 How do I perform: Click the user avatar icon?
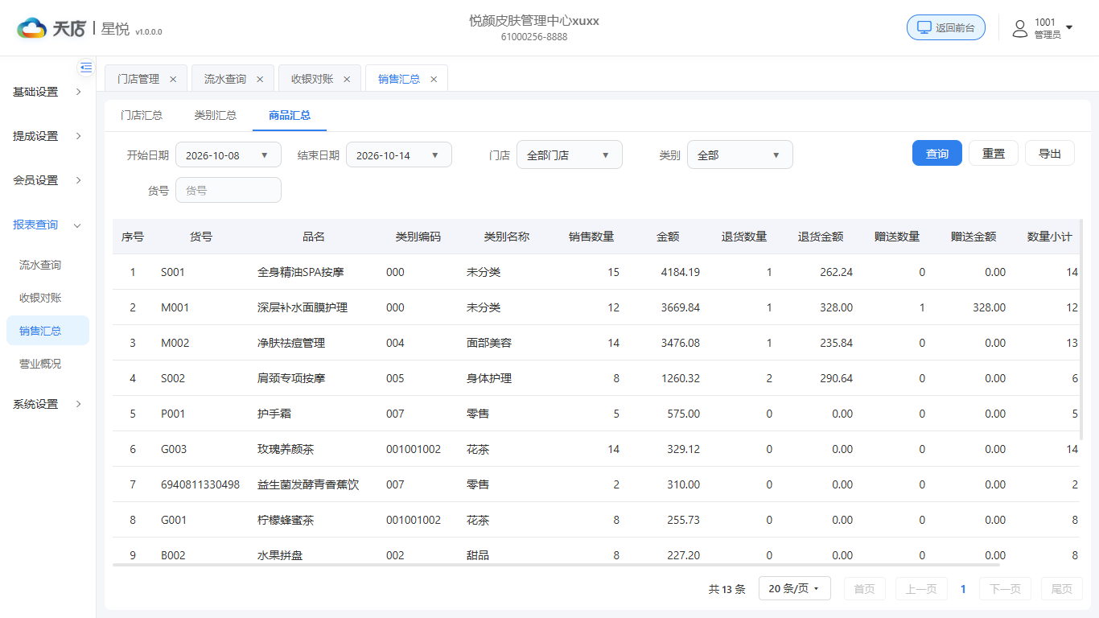(1020, 29)
